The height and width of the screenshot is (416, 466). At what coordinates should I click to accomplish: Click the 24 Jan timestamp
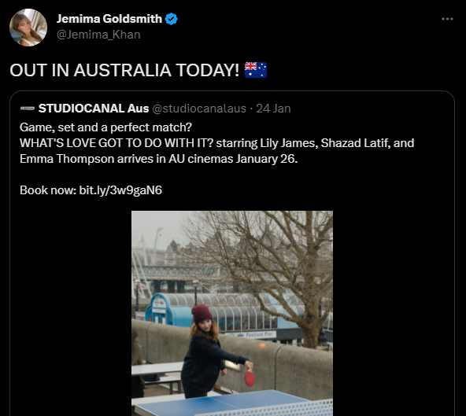(x=273, y=109)
